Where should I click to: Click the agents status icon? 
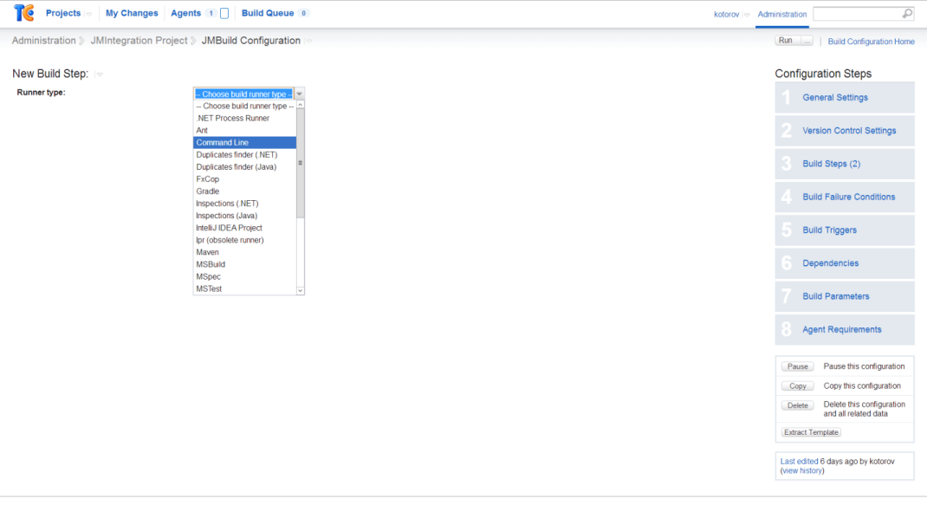click(224, 13)
